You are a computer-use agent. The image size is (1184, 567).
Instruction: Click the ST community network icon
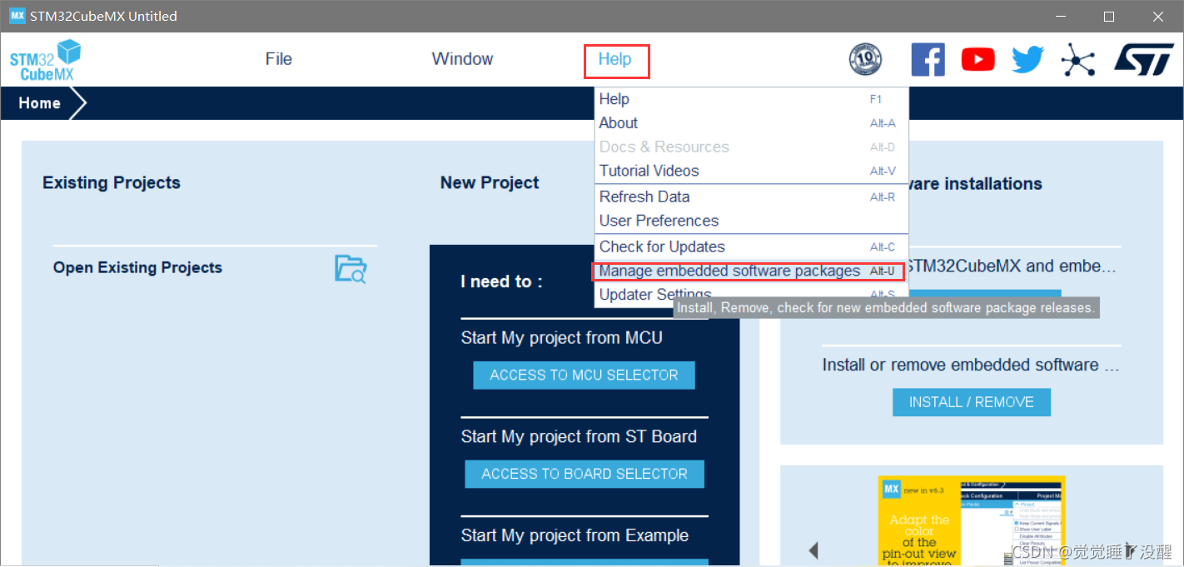click(1077, 60)
